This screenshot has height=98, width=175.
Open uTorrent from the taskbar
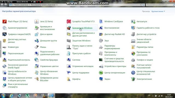coord(27,96)
